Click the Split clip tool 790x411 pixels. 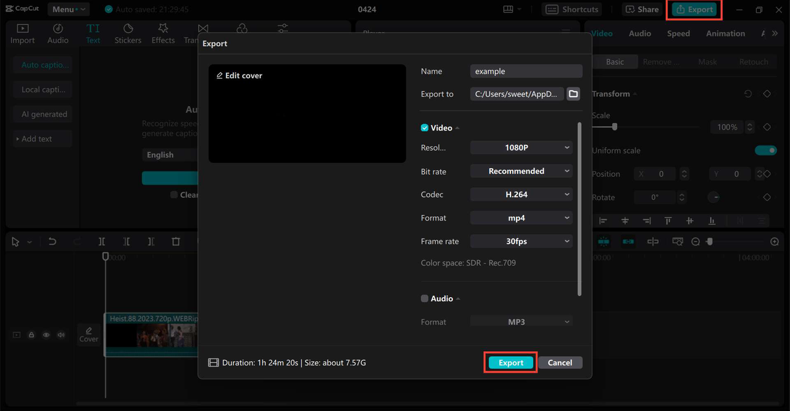click(102, 242)
